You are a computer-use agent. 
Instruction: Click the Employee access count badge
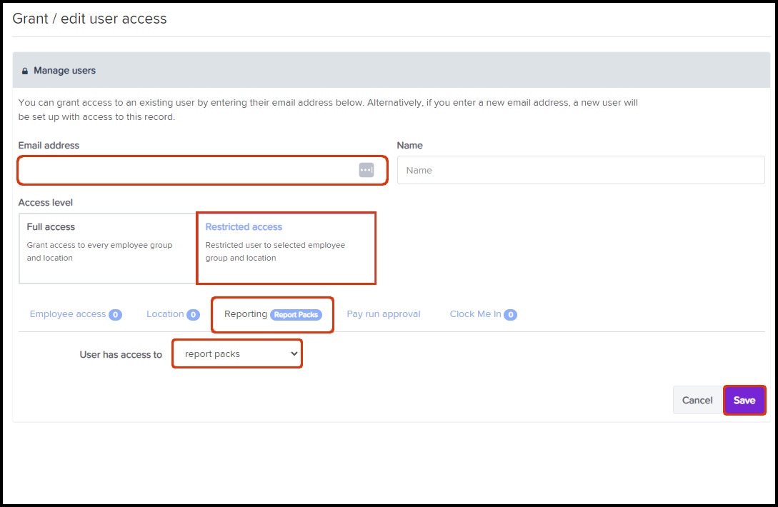tap(115, 315)
